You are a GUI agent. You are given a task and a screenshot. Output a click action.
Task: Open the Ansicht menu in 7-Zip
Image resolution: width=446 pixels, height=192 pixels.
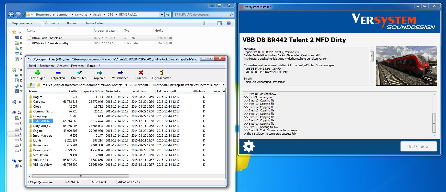click(62, 66)
